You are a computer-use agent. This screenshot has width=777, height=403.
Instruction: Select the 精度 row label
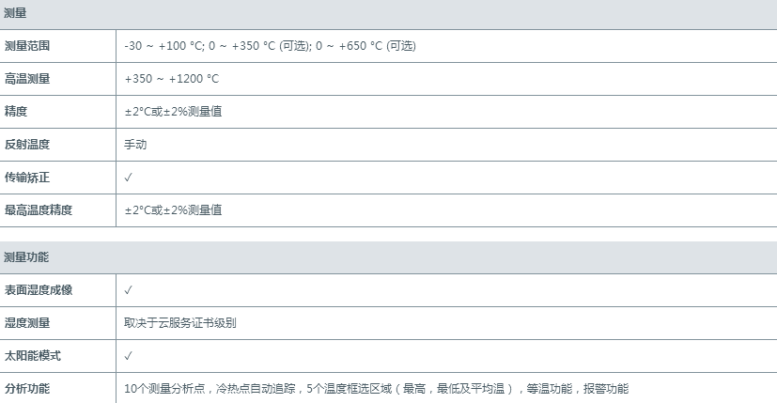(x=16, y=112)
